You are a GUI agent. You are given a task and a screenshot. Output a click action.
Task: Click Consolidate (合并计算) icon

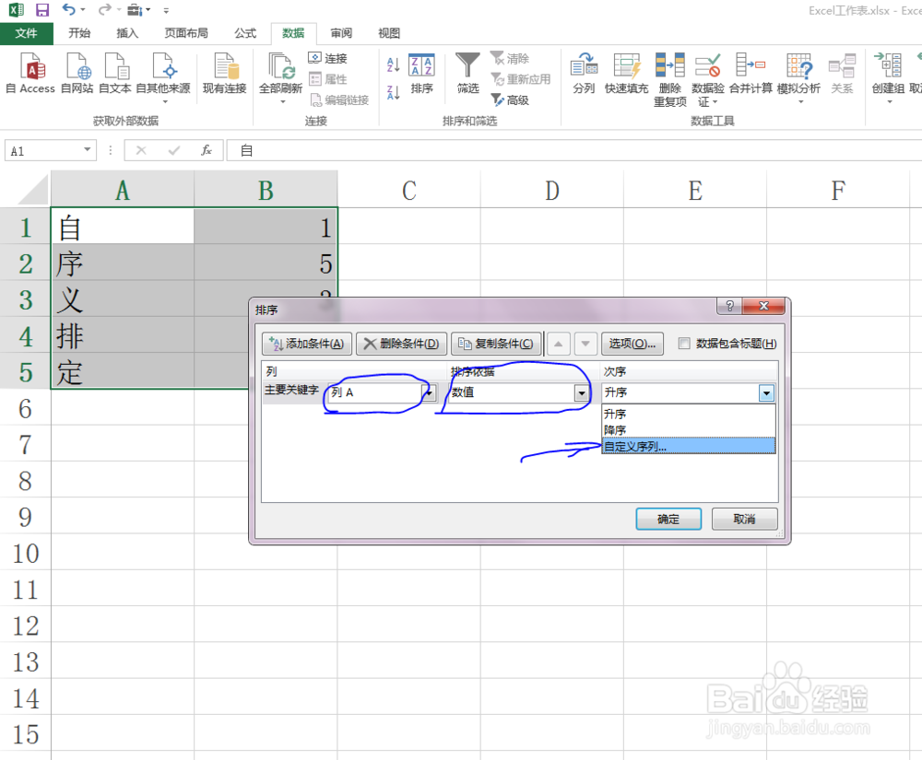click(751, 74)
